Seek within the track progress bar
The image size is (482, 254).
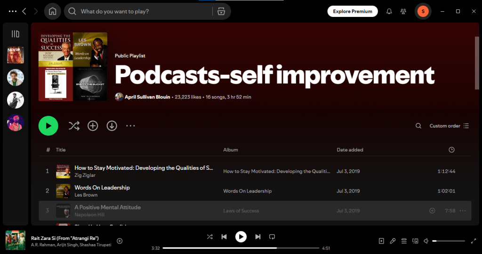point(241,248)
